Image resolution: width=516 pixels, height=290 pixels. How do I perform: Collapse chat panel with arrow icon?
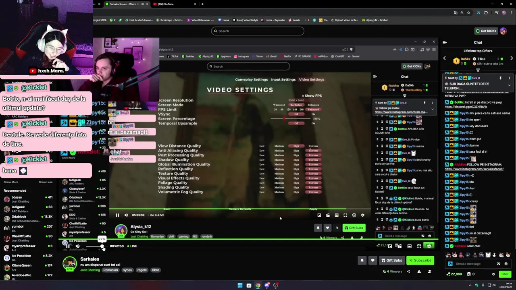coord(445,42)
